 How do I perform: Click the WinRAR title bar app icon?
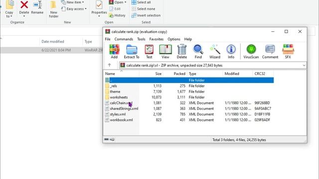click(x=108, y=32)
